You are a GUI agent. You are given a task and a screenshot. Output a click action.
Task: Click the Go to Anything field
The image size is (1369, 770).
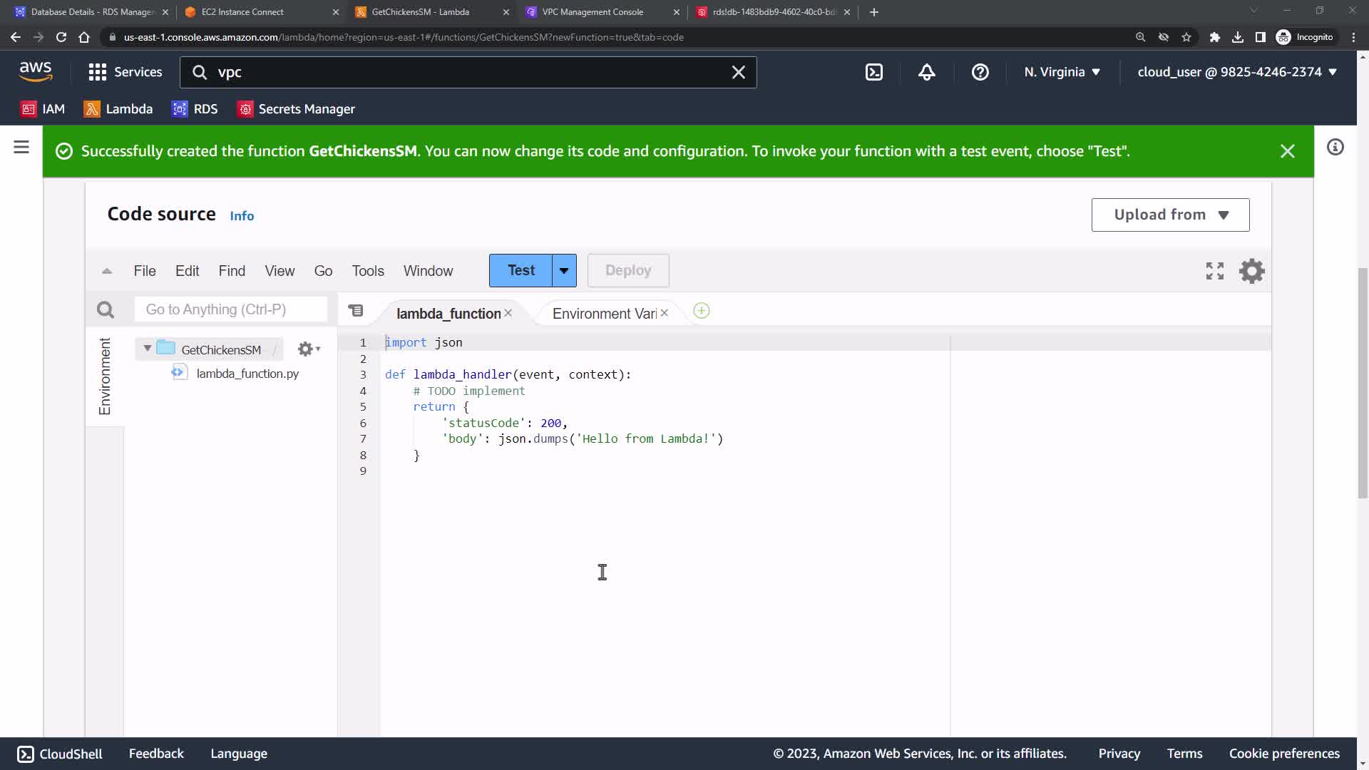click(x=230, y=309)
